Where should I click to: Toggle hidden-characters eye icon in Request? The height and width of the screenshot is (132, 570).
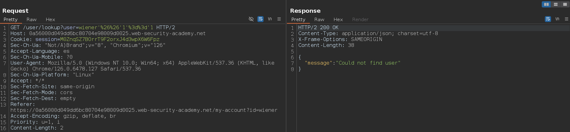tap(251, 19)
